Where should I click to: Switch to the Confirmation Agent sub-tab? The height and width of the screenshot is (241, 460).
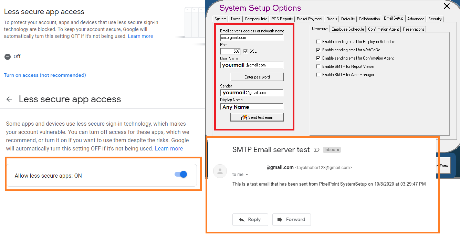[x=384, y=29]
